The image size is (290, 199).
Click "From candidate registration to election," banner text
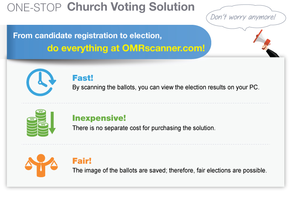pyautogui.click(x=87, y=36)
